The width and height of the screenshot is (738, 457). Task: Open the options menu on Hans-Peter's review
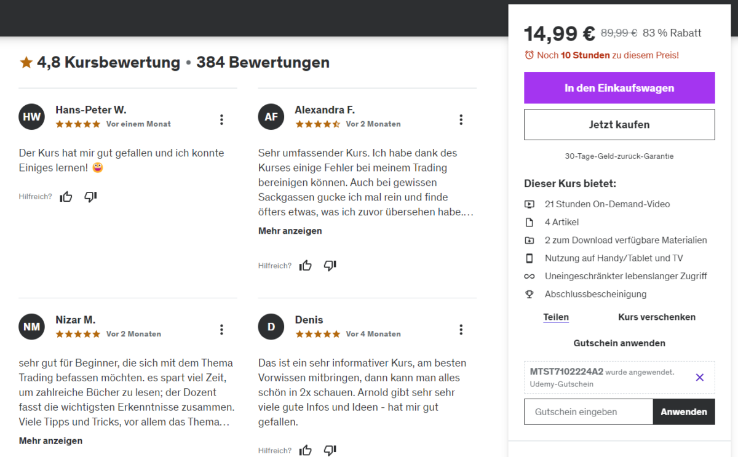[x=221, y=119]
